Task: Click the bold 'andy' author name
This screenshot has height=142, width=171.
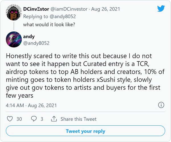Action: point(29,36)
